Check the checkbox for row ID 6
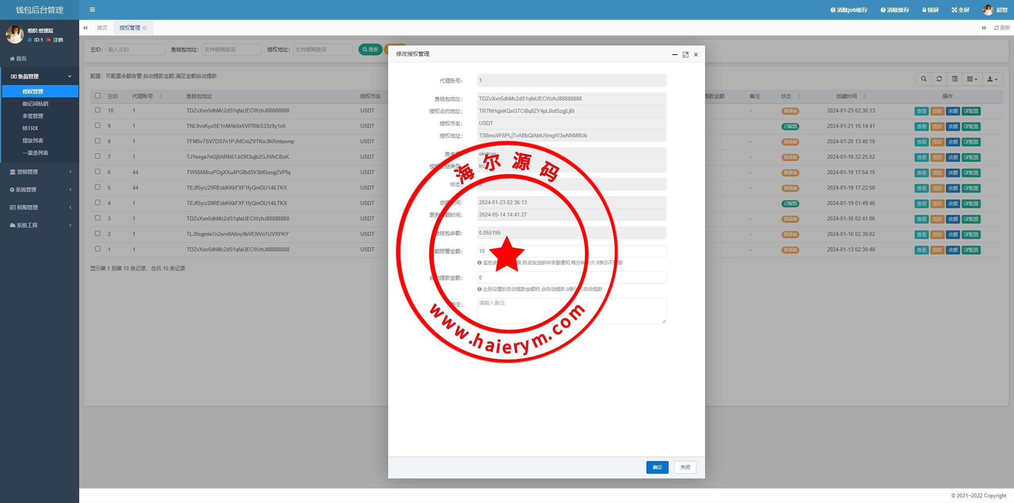 coord(97,172)
